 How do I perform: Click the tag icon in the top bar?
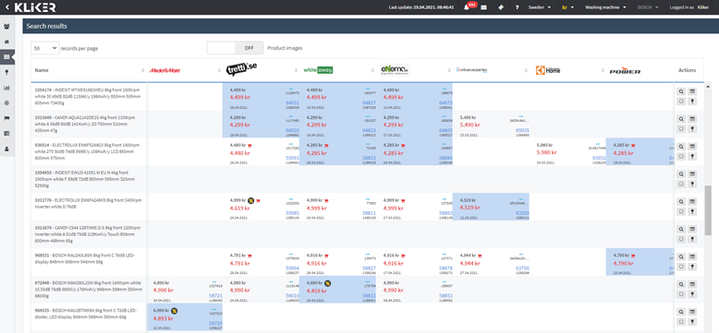click(x=500, y=7)
